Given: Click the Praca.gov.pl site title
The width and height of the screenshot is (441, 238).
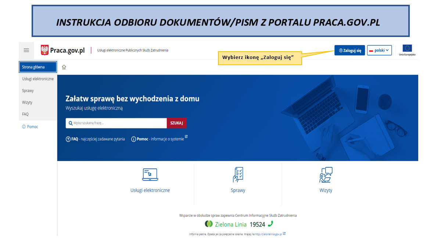Looking at the screenshot, I should click(67, 50).
